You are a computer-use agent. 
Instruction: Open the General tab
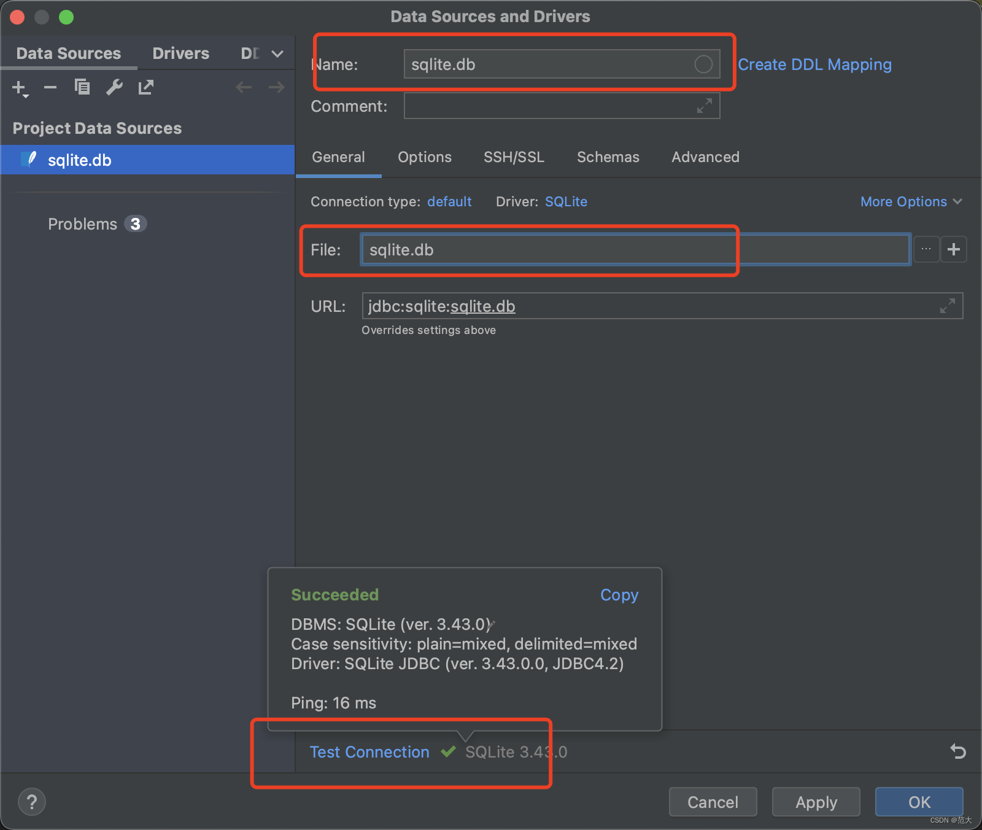[338, 157]
